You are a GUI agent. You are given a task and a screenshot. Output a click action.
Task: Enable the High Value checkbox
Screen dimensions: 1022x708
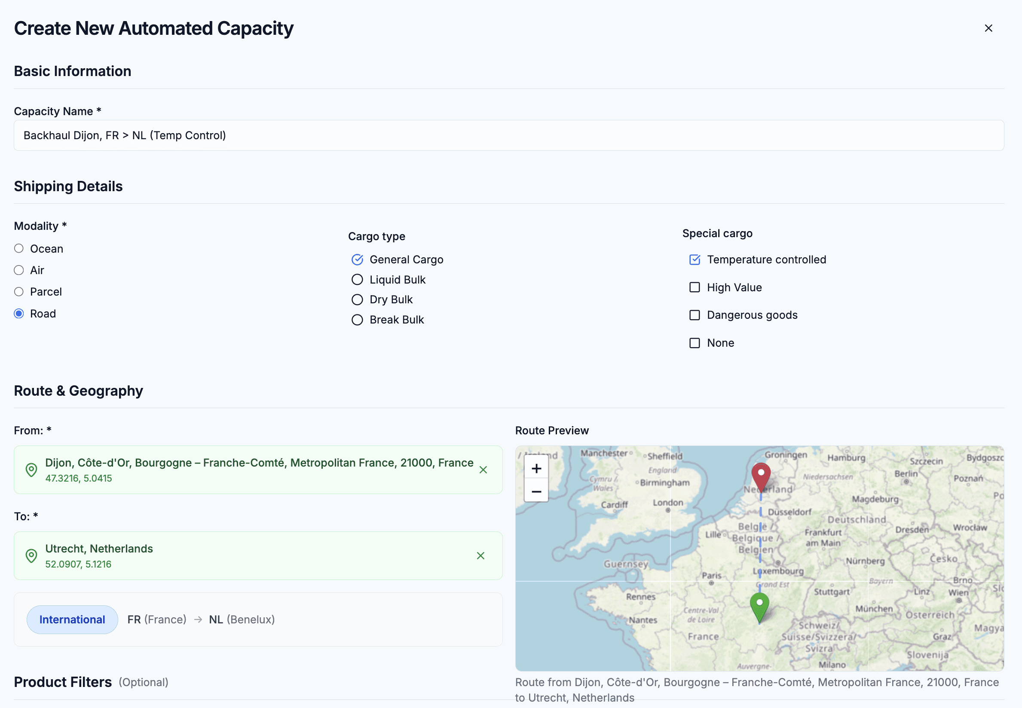tap(695, 287)
